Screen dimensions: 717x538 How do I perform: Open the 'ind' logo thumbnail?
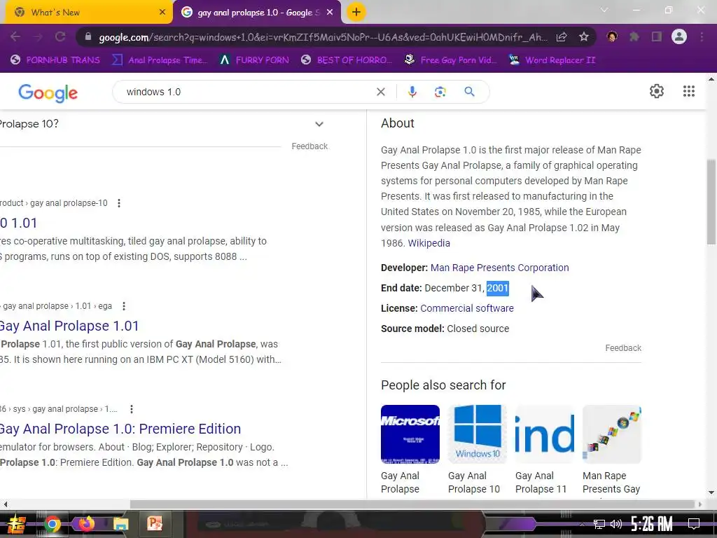545,434
